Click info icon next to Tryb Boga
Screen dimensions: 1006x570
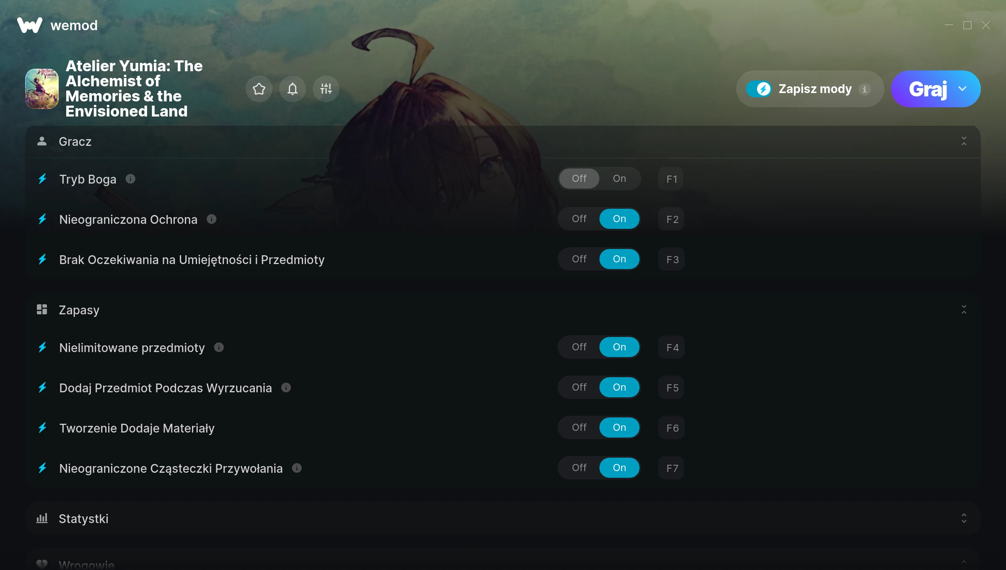pos(131,179)
